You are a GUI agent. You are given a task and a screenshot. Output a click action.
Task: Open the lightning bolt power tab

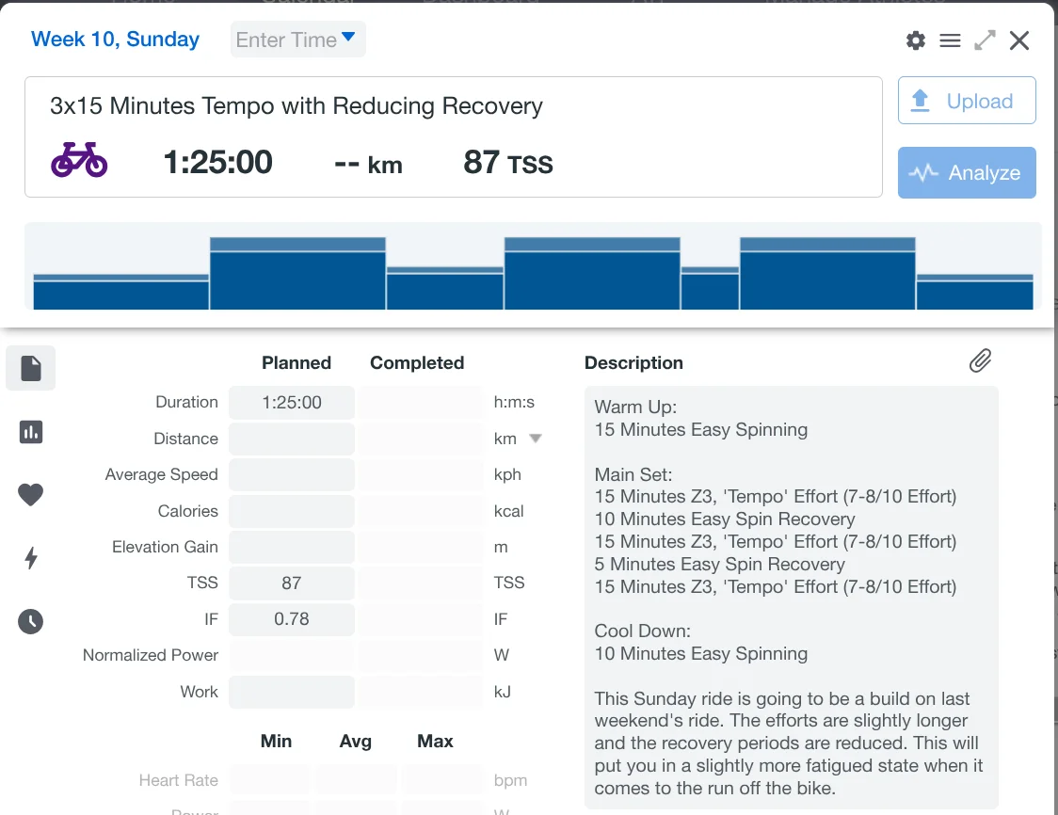(x=31, y=558)
